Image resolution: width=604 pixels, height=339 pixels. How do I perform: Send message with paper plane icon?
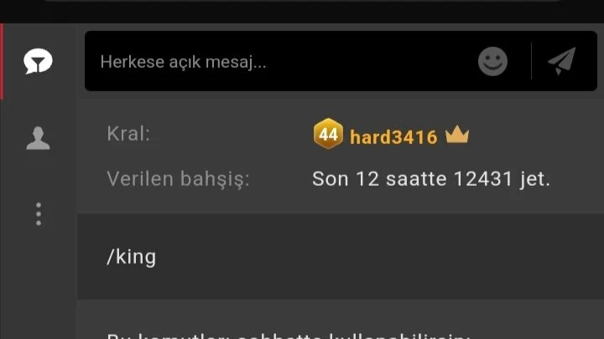tap(561, 61)
